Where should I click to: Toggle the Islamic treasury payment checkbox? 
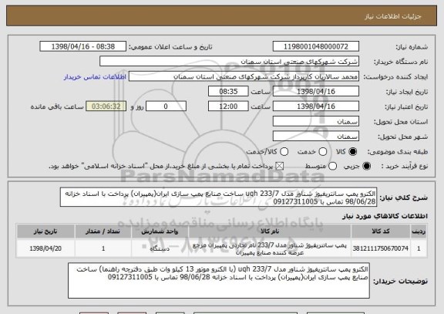click(280, 167)
